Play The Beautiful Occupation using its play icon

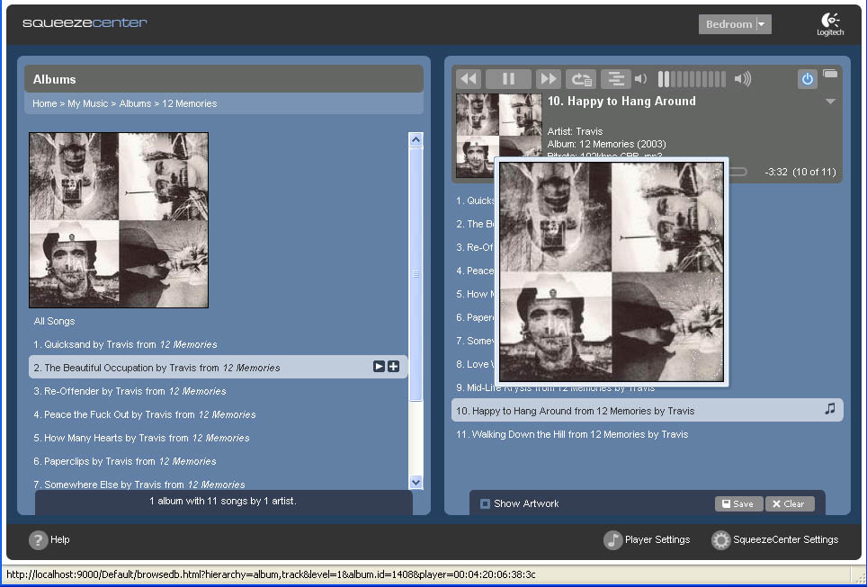[x=379, y=367]
